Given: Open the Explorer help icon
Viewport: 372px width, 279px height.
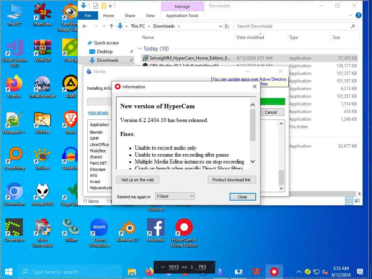Looking at the screenshot, I should click(x=359, y=16).
